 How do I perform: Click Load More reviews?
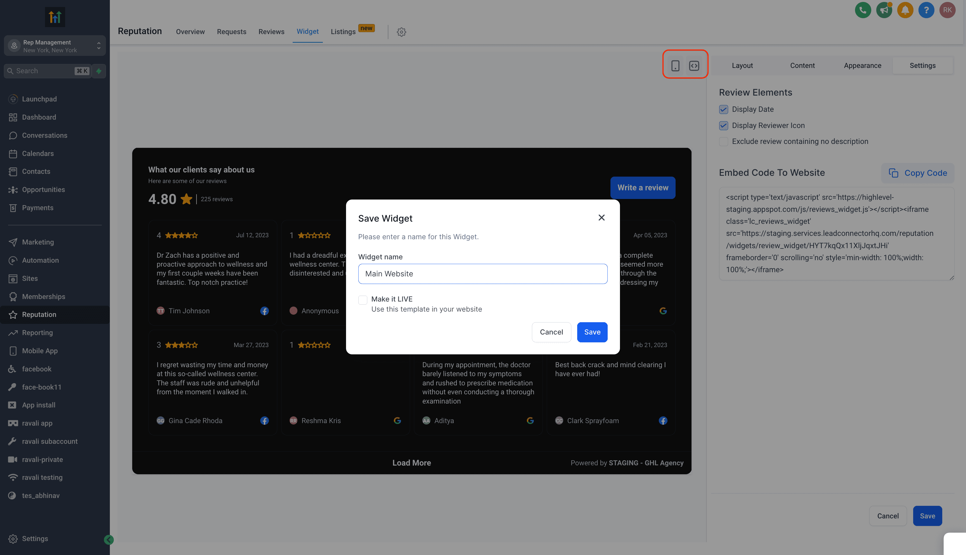pos(412,463)
